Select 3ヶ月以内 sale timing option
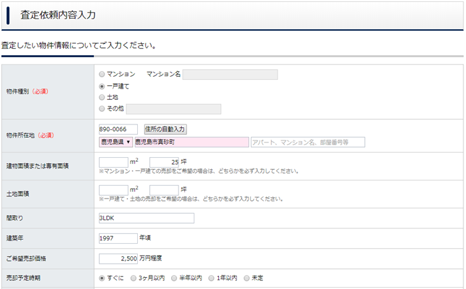The height and width of the screenshot is (289, 466). point(133,278)
